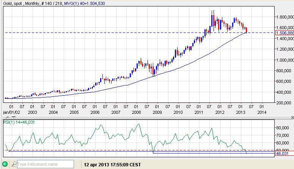Viewport: 294px width, 169px height.
Task: Click the 400,000 price axis label
Action: [x=284, y=92]
